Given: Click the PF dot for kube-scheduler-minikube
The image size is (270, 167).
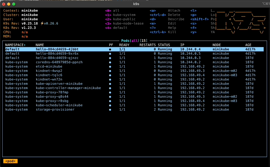Looking at the screenshot, I should (110, 105).
